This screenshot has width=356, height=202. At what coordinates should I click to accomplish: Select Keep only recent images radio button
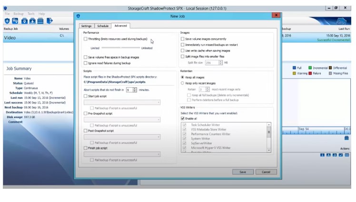pyautogui.click(x=182, y=83)
